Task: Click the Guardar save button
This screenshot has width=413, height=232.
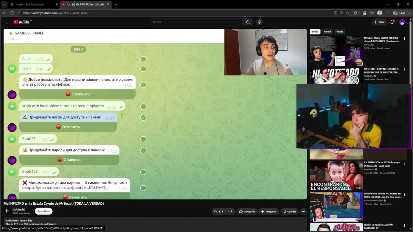Action: tap(289, 211)
